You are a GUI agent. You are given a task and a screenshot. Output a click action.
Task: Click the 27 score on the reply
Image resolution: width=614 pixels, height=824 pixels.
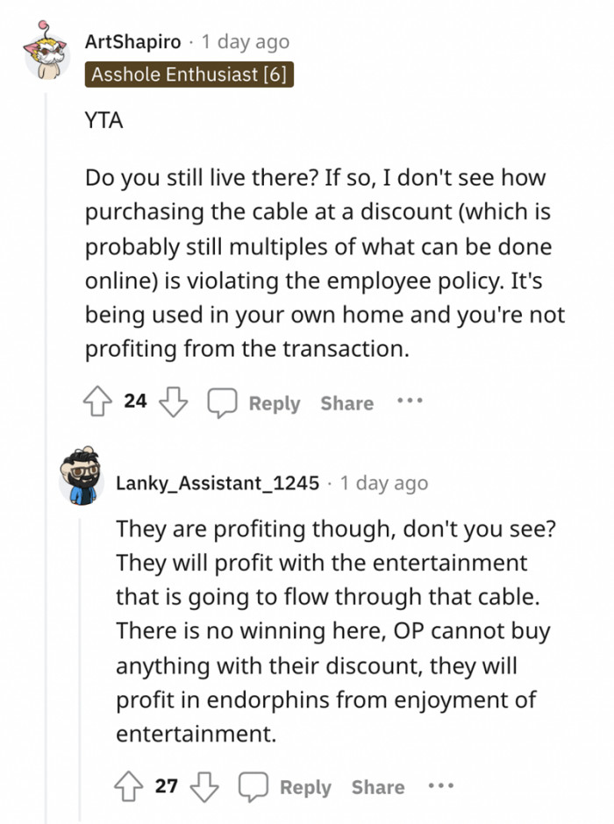pyautogui.click(x=167, y=785)
